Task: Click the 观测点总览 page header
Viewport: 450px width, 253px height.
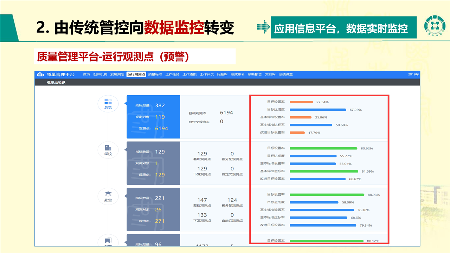Action: [x=56, y=82]
